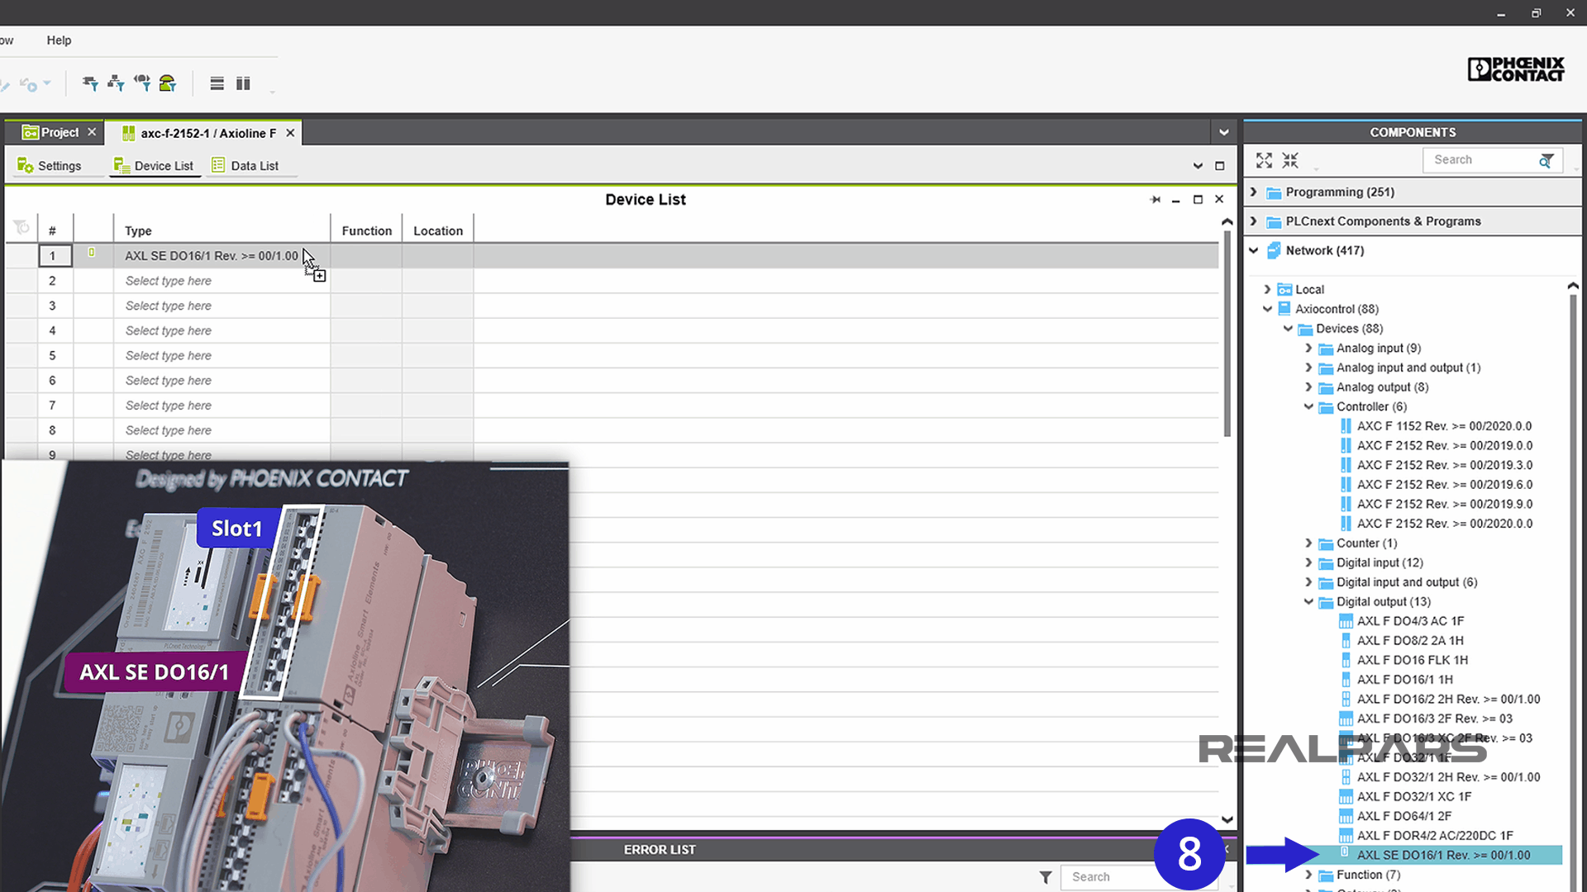Click the undo icon in the toolbar

point(28,84)
